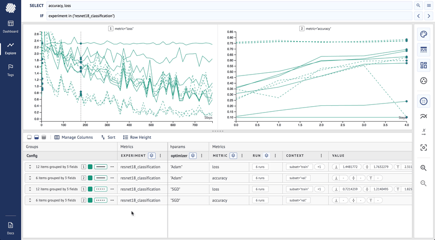Screen dimensions: 435x240
Task: Toggle grouping on METRIC column
Action: coord(233,156)
